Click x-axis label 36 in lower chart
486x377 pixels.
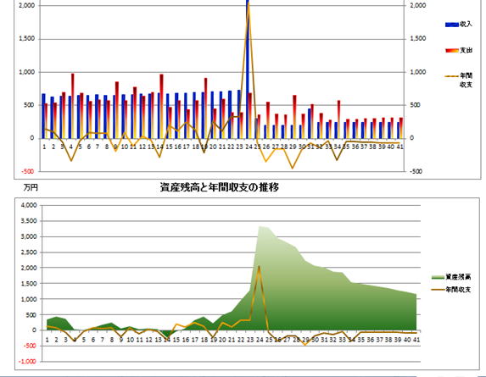point(371,340)
